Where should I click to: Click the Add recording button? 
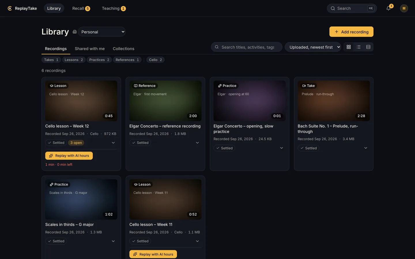coord(351,32)
